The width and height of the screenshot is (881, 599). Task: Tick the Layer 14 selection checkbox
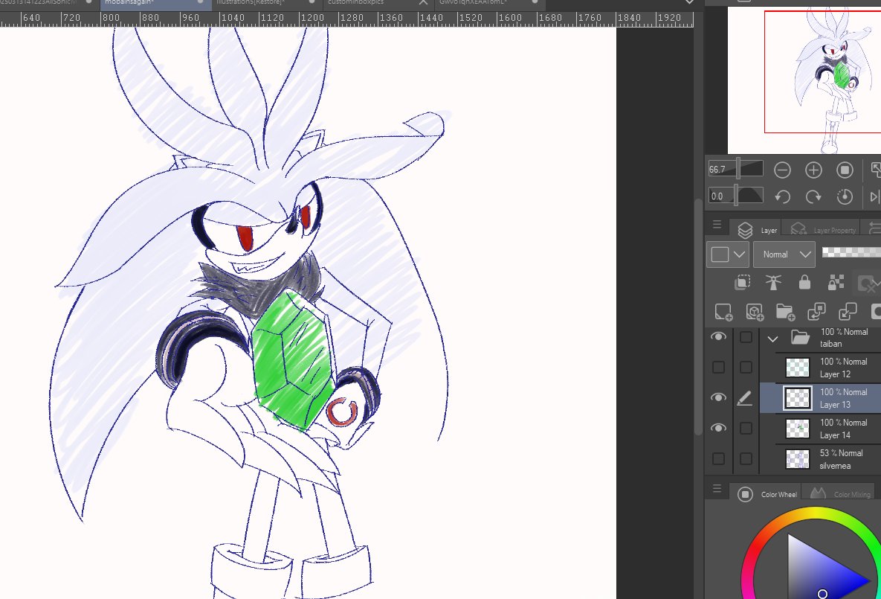point(746,428)
